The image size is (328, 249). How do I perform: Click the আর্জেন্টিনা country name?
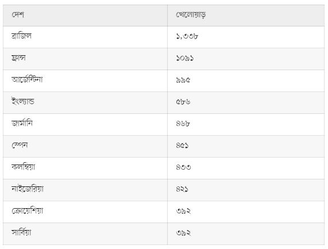coord(27,79)
